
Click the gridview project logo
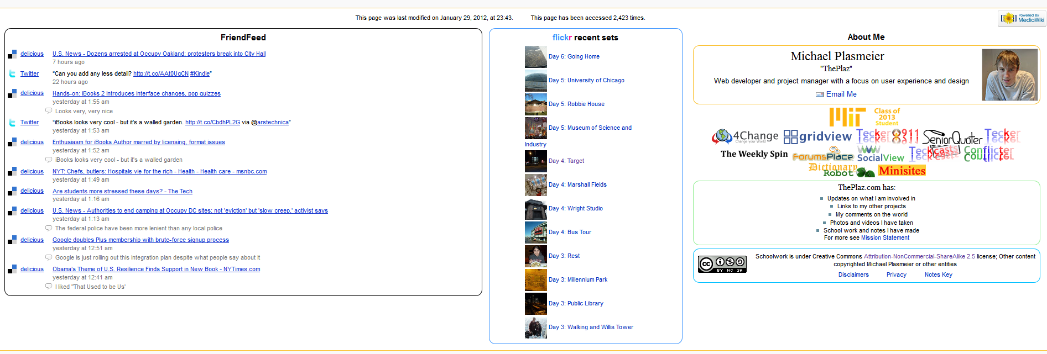817,136
